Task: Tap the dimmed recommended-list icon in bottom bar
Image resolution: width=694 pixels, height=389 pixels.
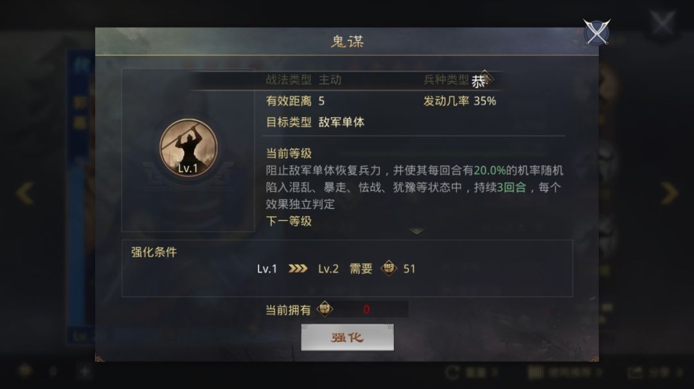Action: pos(535,372)
